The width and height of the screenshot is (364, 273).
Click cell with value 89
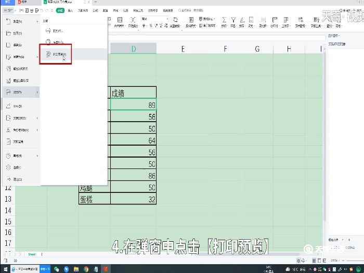pyautogui.click(x=133, y=105)
